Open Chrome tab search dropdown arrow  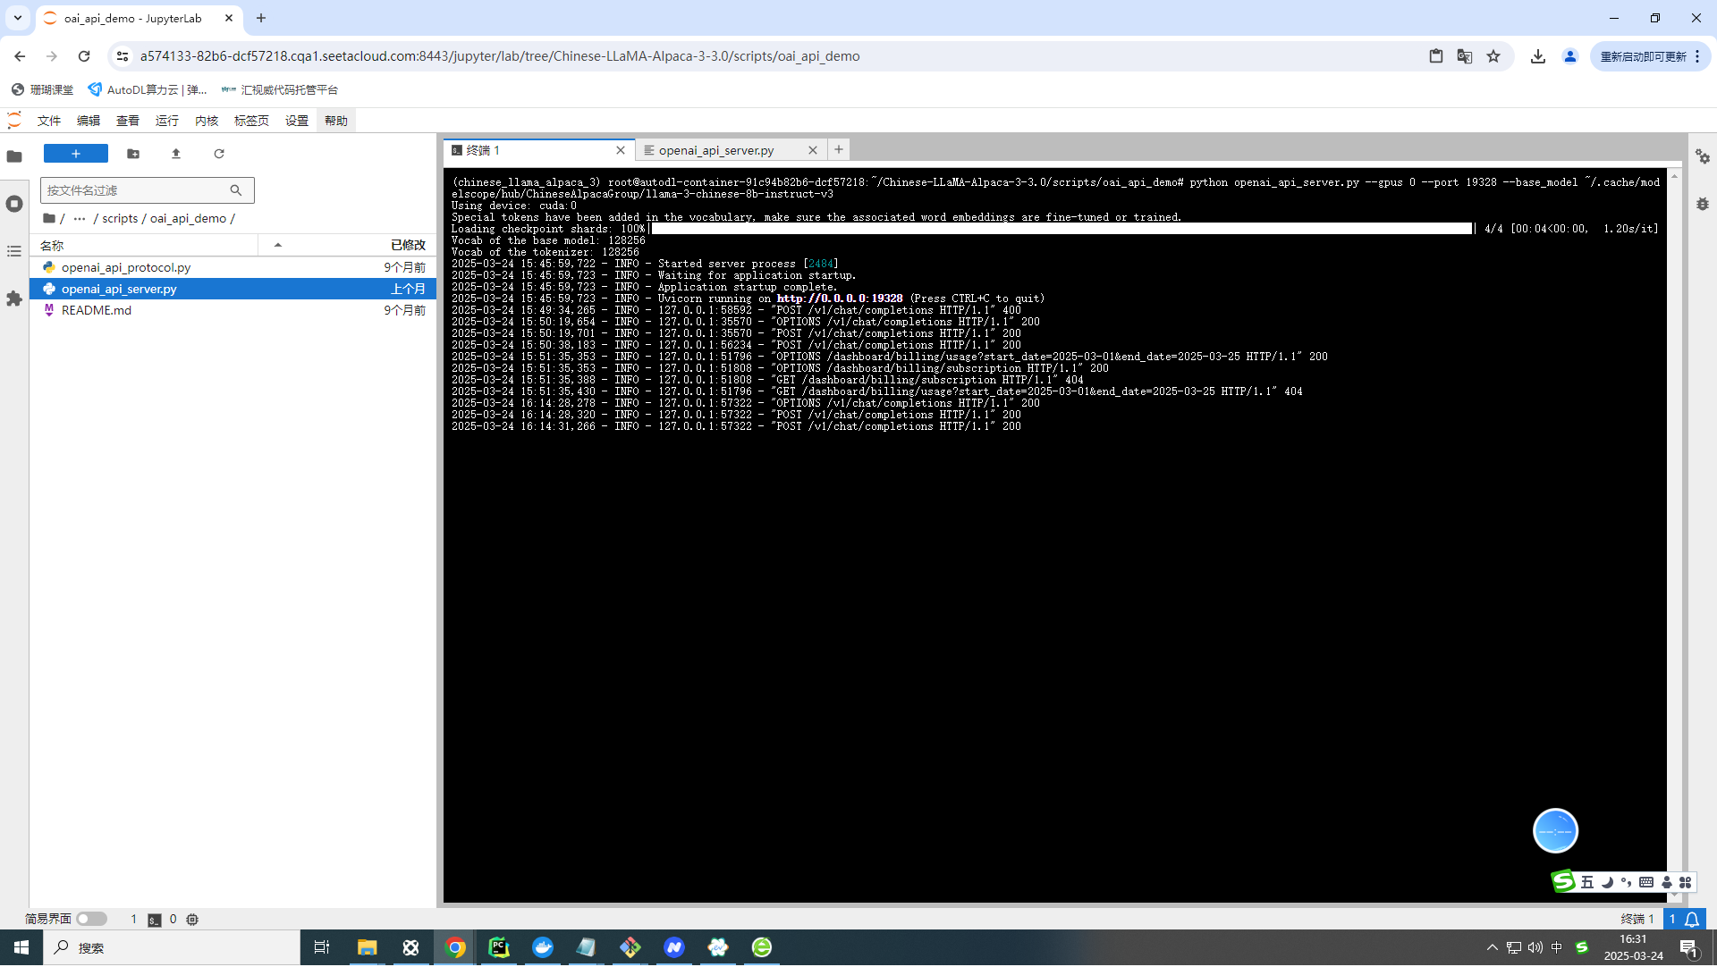17,18
